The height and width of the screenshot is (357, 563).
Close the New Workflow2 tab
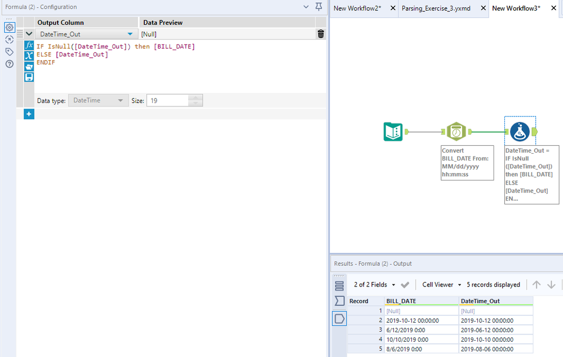393,8
